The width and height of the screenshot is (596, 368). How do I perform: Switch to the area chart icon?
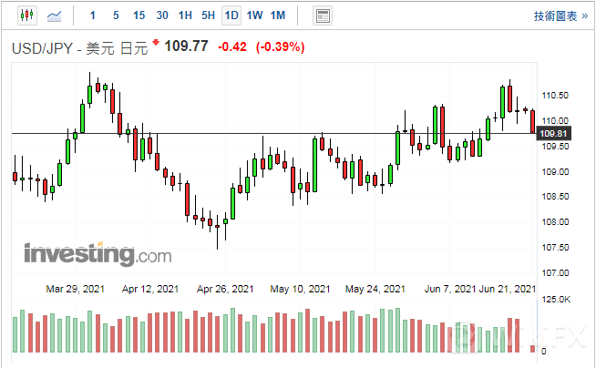56,15
